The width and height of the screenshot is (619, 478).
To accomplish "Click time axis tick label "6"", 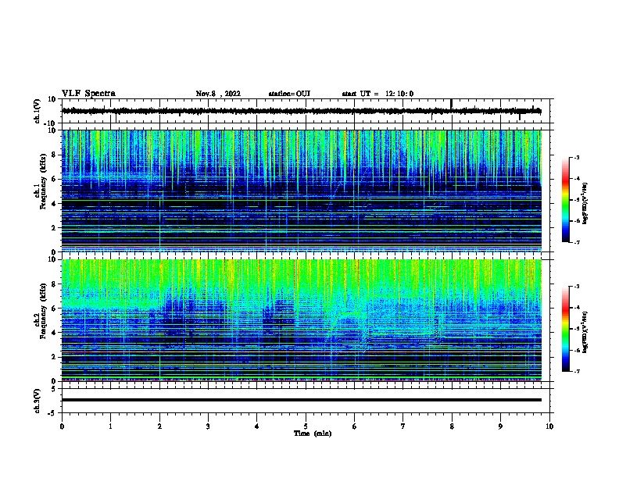I will click(355, 426).
